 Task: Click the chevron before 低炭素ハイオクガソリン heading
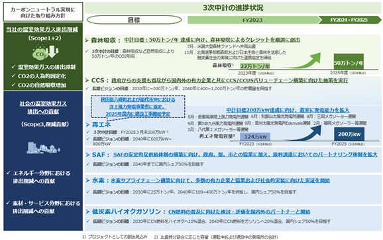[x=87, y=211]
